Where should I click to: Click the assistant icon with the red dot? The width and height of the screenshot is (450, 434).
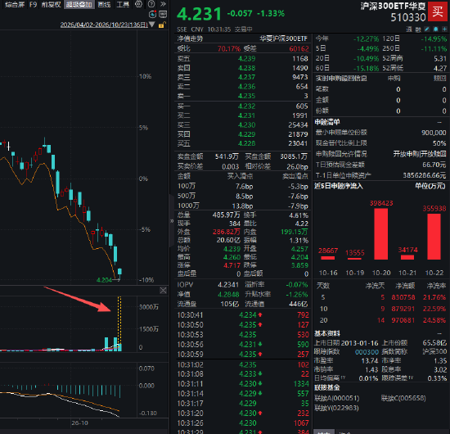click(x=152, y=15)
